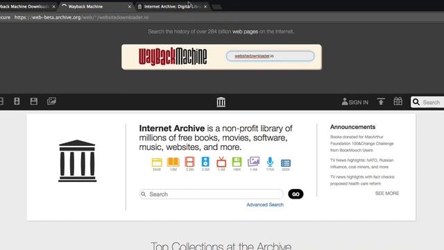Screen dimensions: 444x250
Task: Open the orange texts book icon
Action: pos(173,162)
